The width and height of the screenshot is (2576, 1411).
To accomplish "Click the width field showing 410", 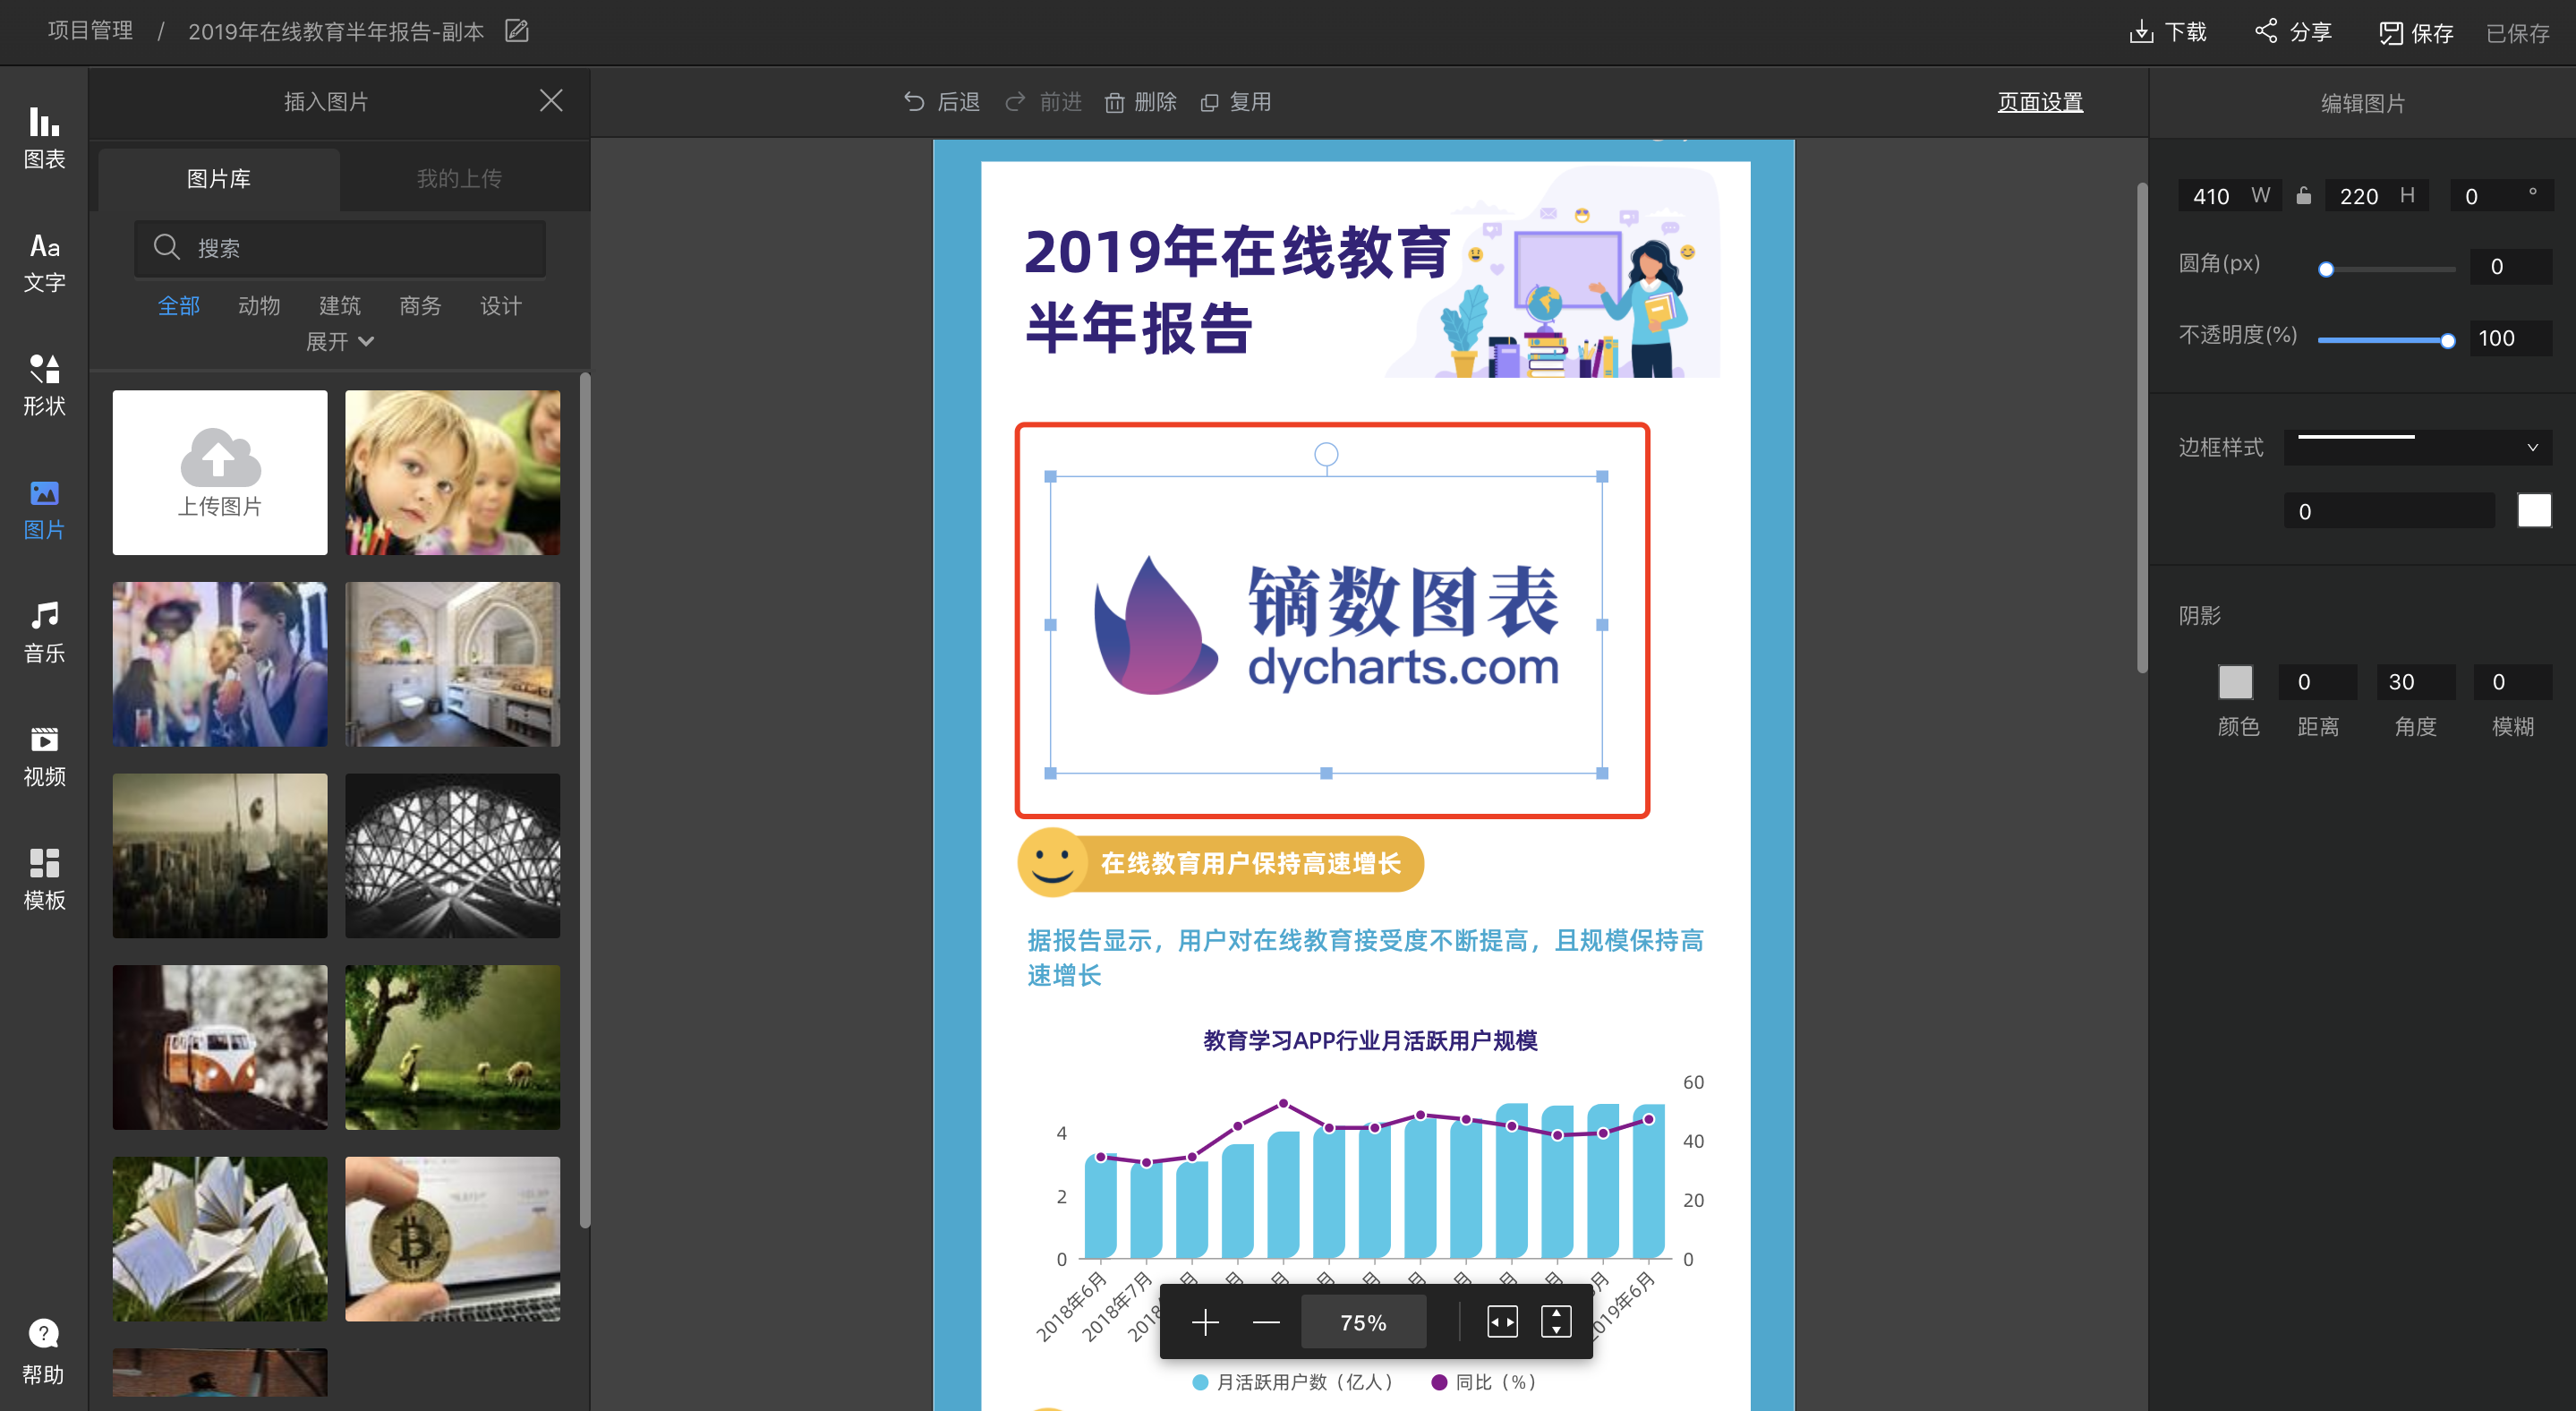I will [x=2228, y=196].
